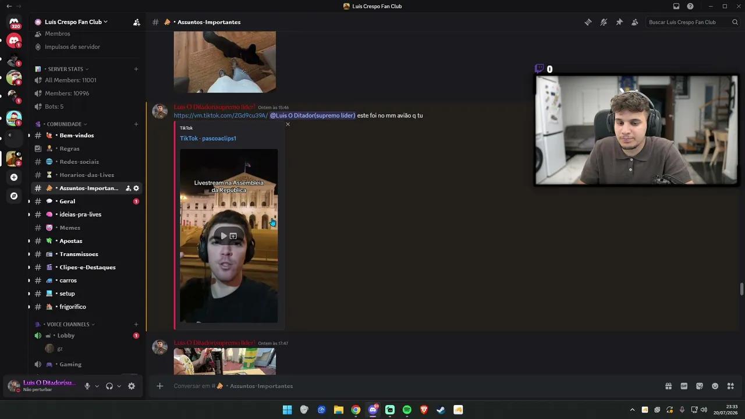
Task: Collapse the COMUNIDADE category
Action: pos(64,124)
